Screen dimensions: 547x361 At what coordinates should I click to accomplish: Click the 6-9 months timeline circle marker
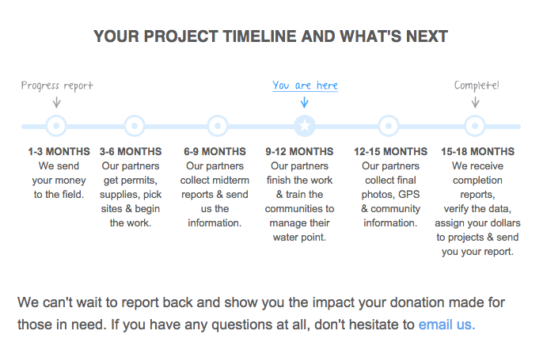[x=218, y=126]
